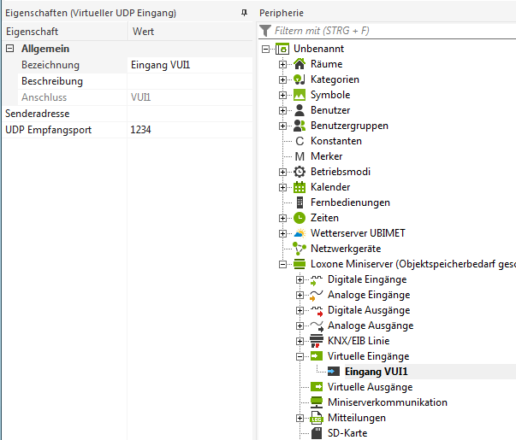516x440 pixels.
Task: Select the Netzwerkgeräte tree label
Action: pyautogui.click(x=346, y=249)
